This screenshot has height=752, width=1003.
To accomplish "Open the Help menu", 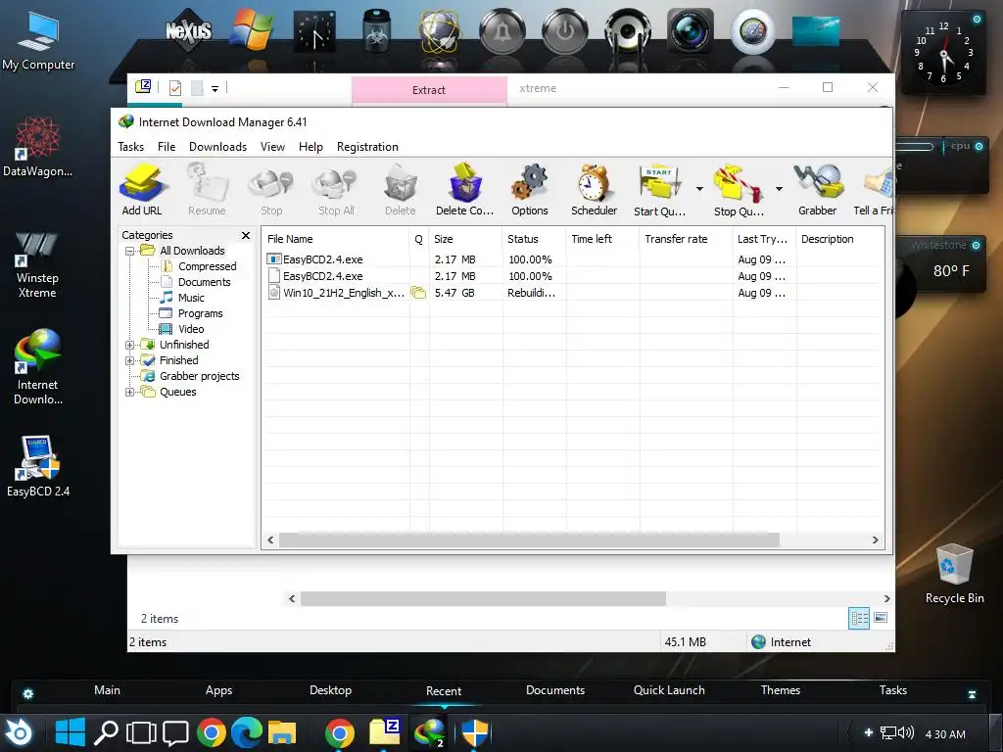I will point(310,147).
